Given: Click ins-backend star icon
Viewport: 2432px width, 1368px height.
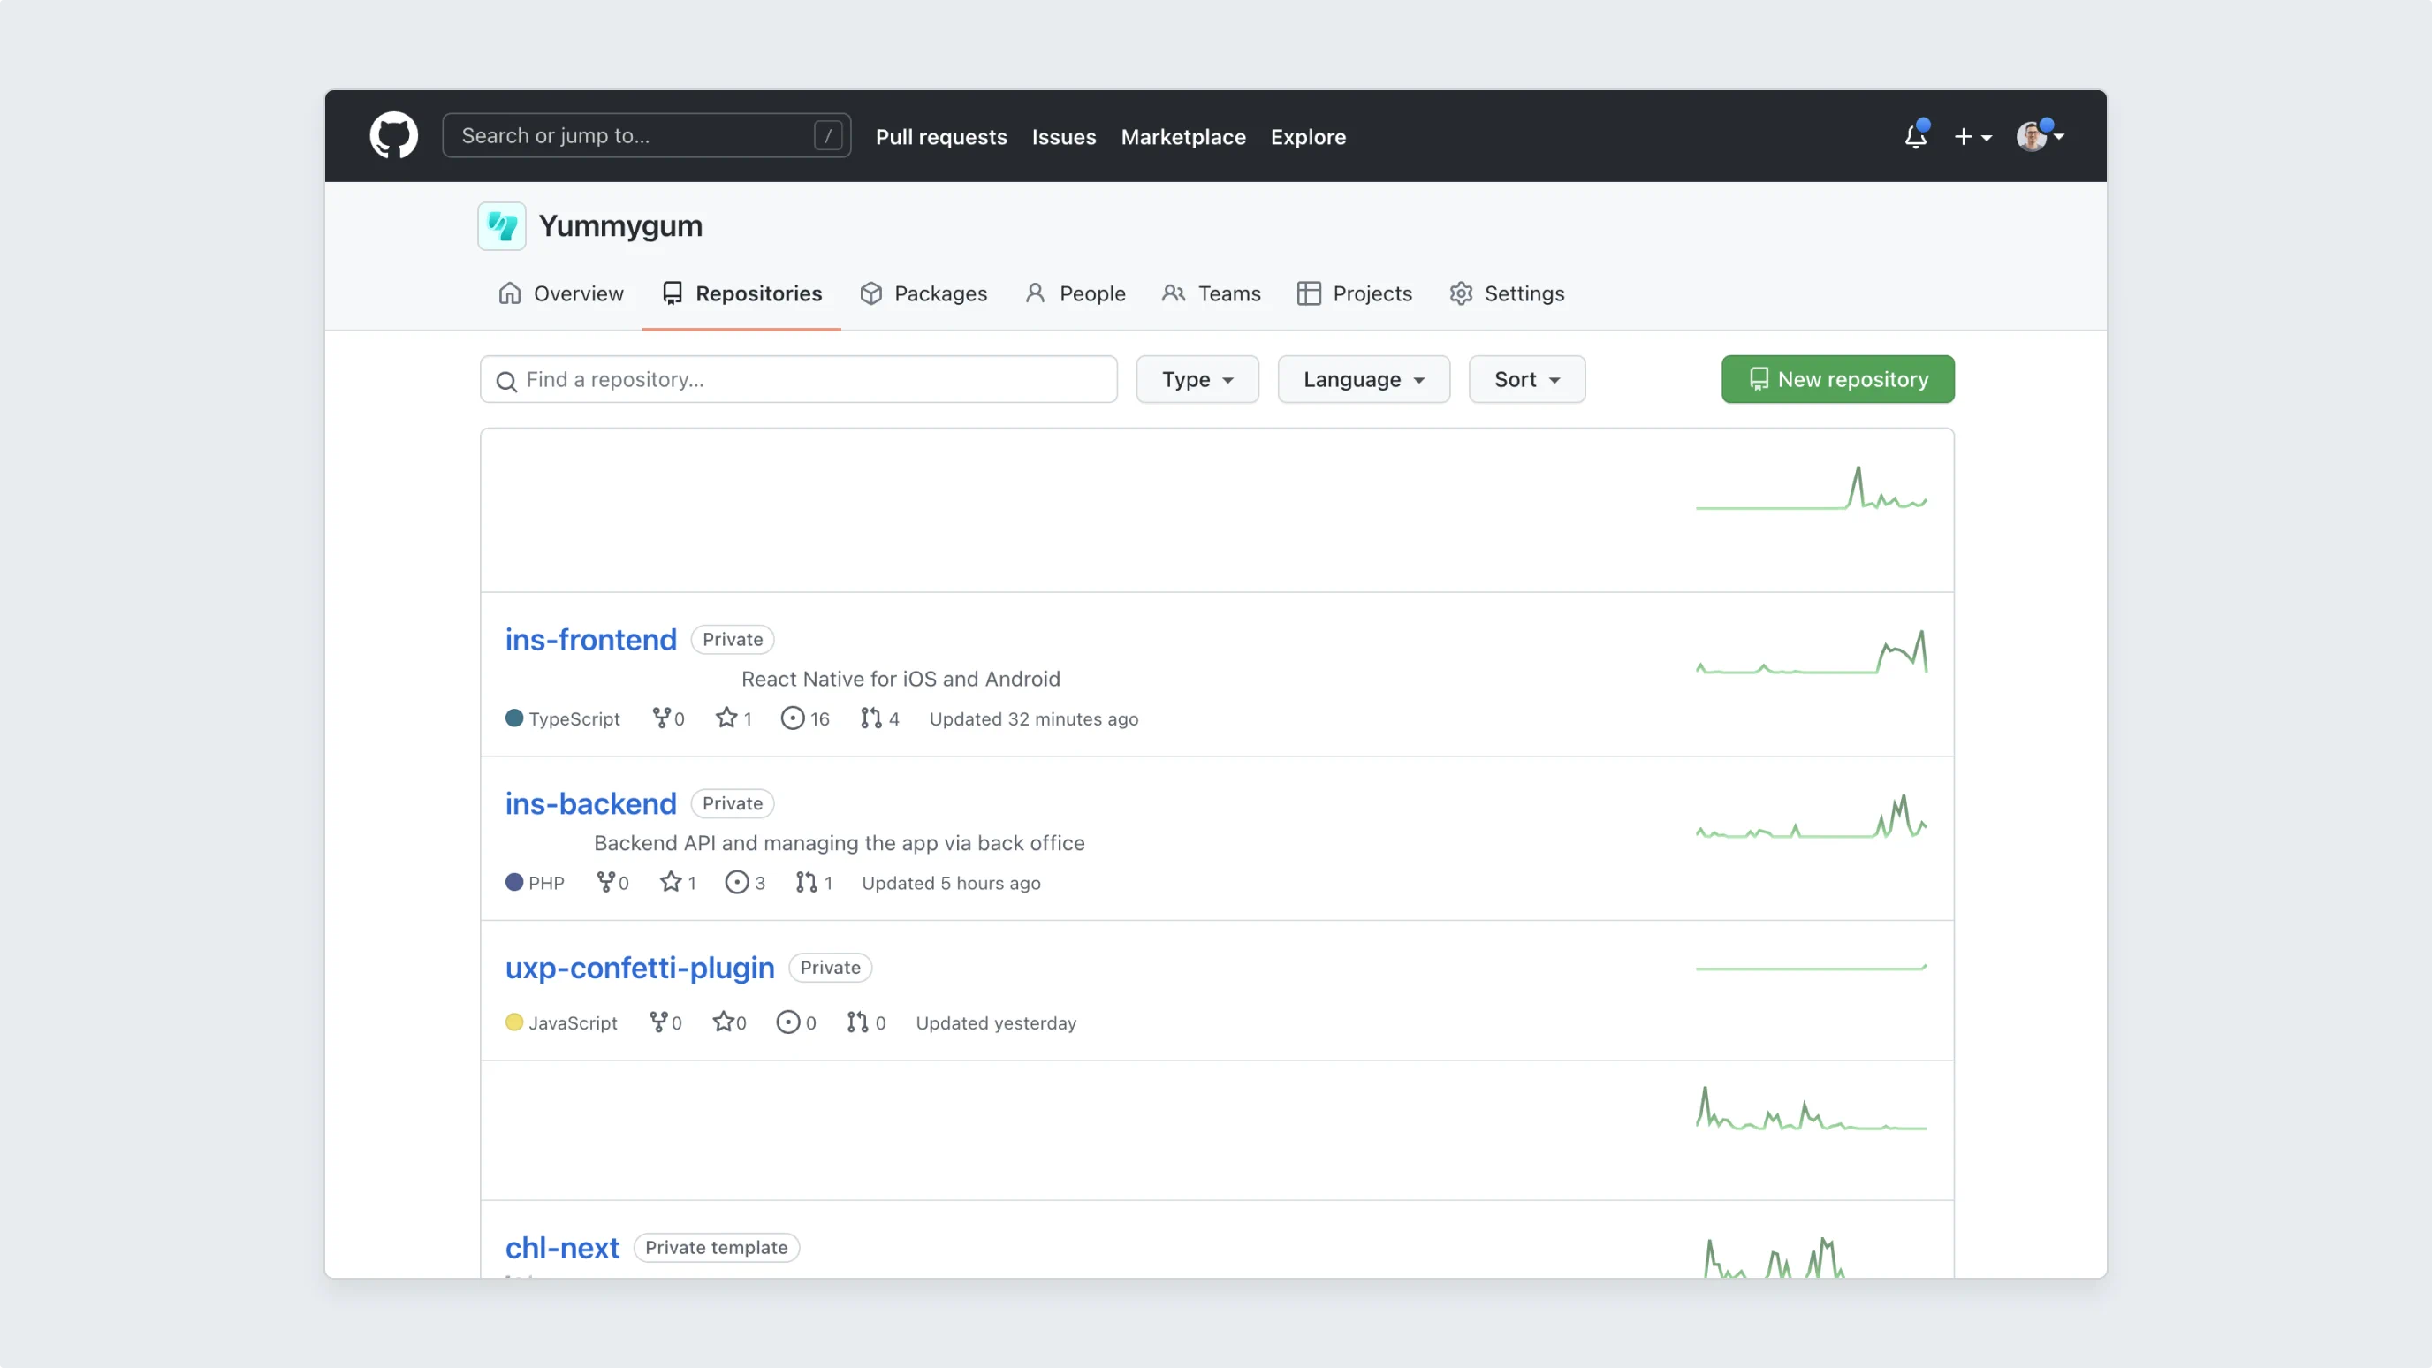Looking at the screenshot, I should [671, 882].
